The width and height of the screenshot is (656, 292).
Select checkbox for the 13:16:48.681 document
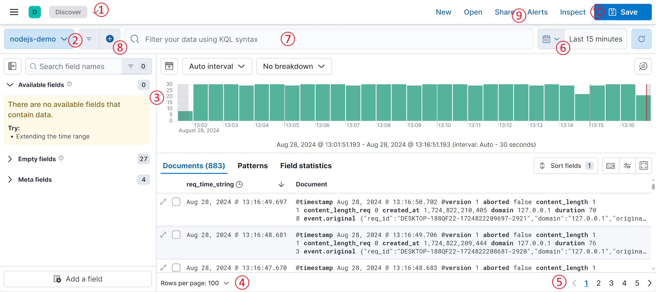[176, 235]
